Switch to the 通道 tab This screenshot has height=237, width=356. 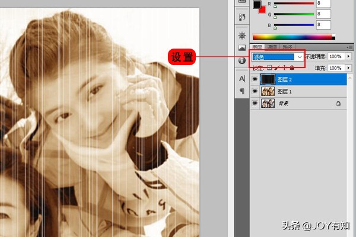[272, 47]
